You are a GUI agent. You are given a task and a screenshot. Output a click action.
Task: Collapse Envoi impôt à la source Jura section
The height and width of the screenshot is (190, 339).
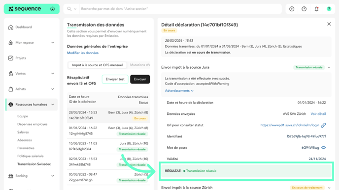(x=329, y=68)
